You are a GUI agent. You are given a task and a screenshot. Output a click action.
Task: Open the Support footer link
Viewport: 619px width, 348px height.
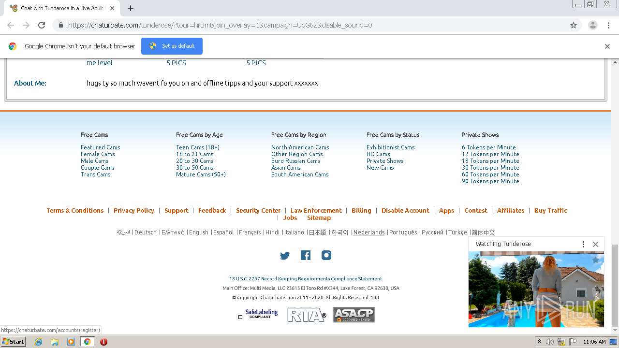point(177,211)
